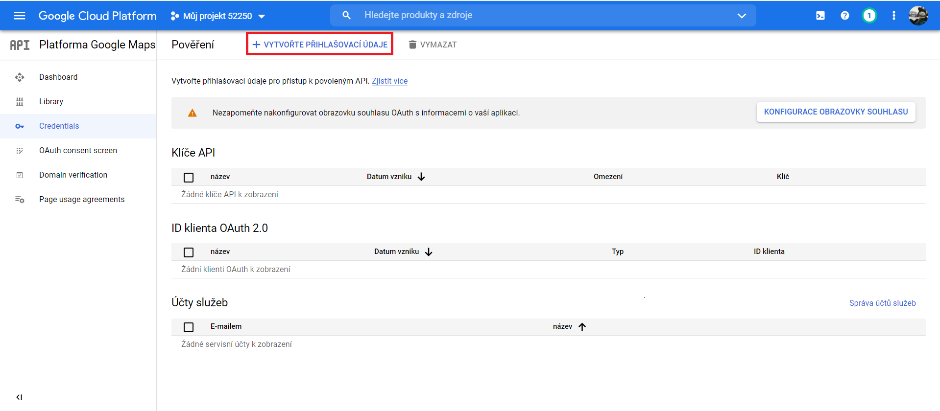Viewport: 940px width, 411px height.
Task: Click the user account avatar
Action: pyautogui.click(x=918, y=16)
